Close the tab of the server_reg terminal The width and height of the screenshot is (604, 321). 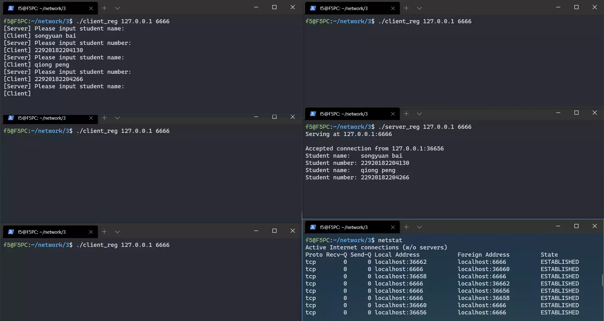(393, 114)
